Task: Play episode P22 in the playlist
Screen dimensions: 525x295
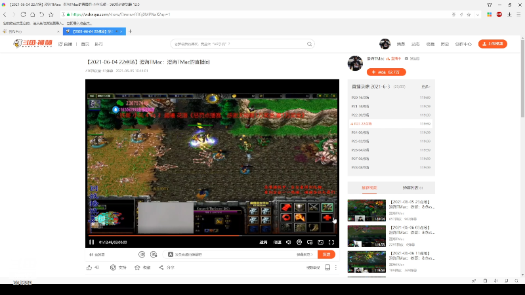Action: coord(390,115)
